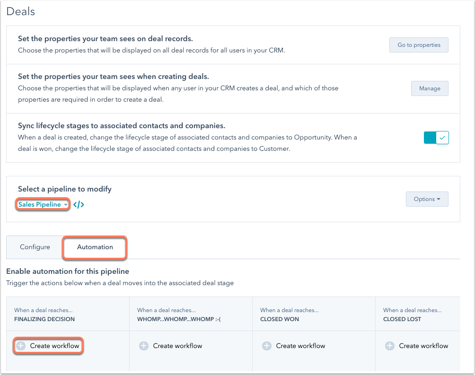Open the Sales Pipeline dropdown
Screen dimensions: 475x375
pyautogui.click(x=43, y=204)
